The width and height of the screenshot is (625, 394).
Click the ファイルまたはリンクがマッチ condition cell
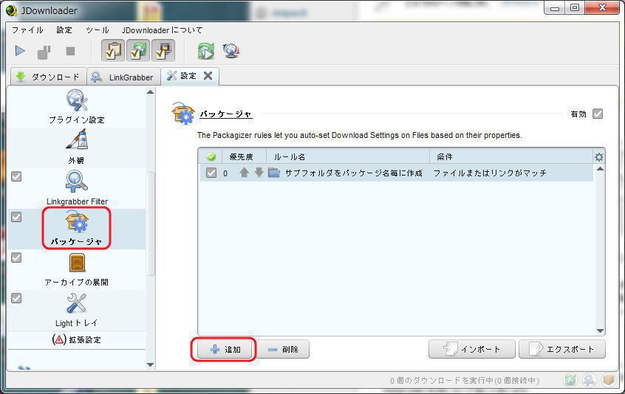point(490,173)
